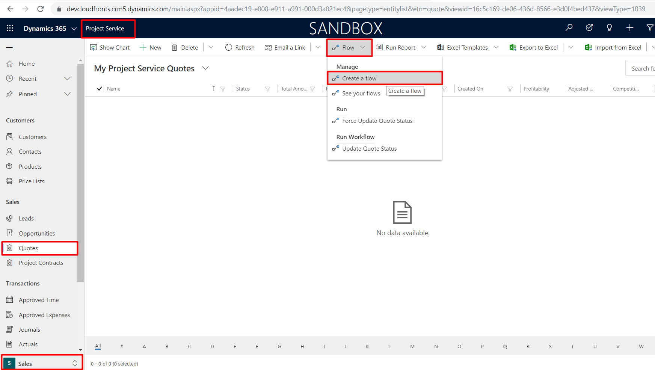This screenshot has width=655, height=370.
Task: Open the advanced find filter icon
Action: 650,27
